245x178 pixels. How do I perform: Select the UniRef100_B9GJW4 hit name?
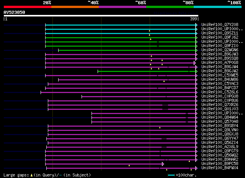pyautogui.click(x=220, y=67)
